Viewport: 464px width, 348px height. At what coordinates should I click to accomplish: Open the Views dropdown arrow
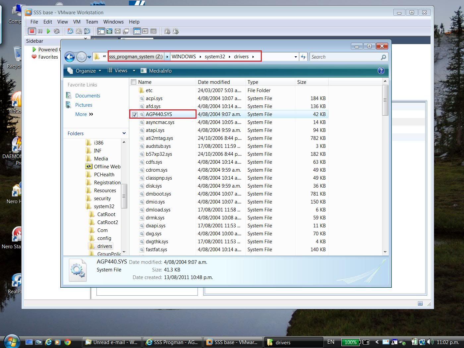coord(134,71)
